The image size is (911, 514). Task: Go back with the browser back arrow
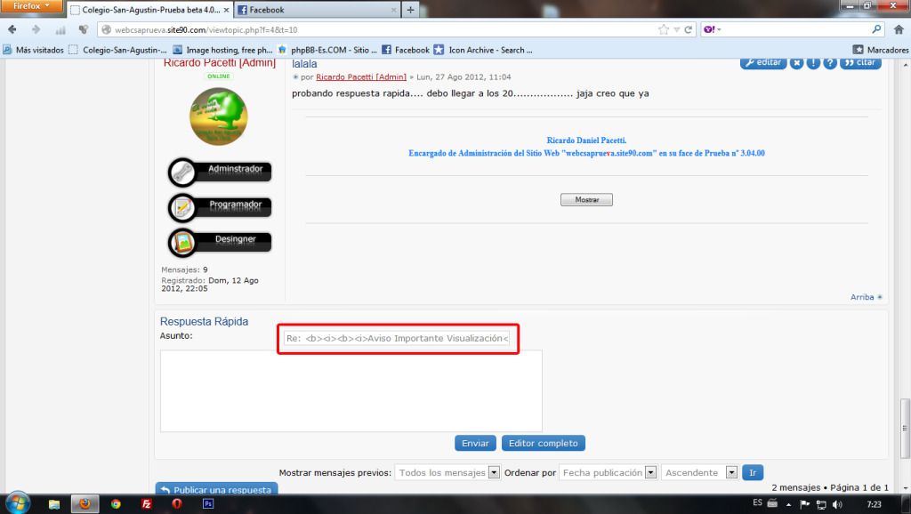[12, 29]
